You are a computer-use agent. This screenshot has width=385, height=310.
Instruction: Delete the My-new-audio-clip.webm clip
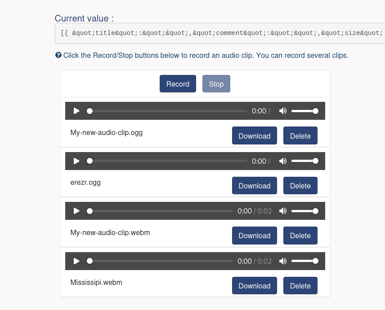click(300, 236)
